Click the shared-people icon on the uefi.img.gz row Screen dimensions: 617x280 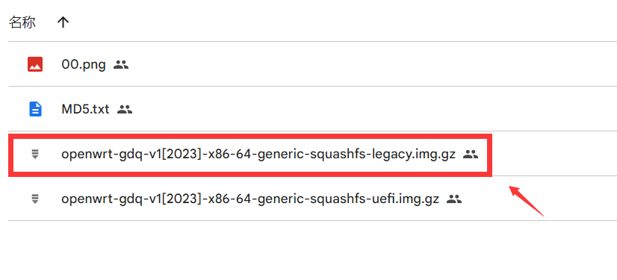[x=453, y=199]
